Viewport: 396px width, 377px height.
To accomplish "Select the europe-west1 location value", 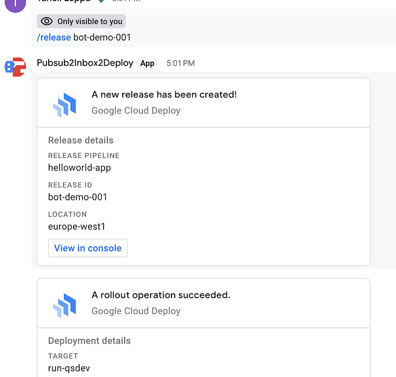I will [76, 226].
